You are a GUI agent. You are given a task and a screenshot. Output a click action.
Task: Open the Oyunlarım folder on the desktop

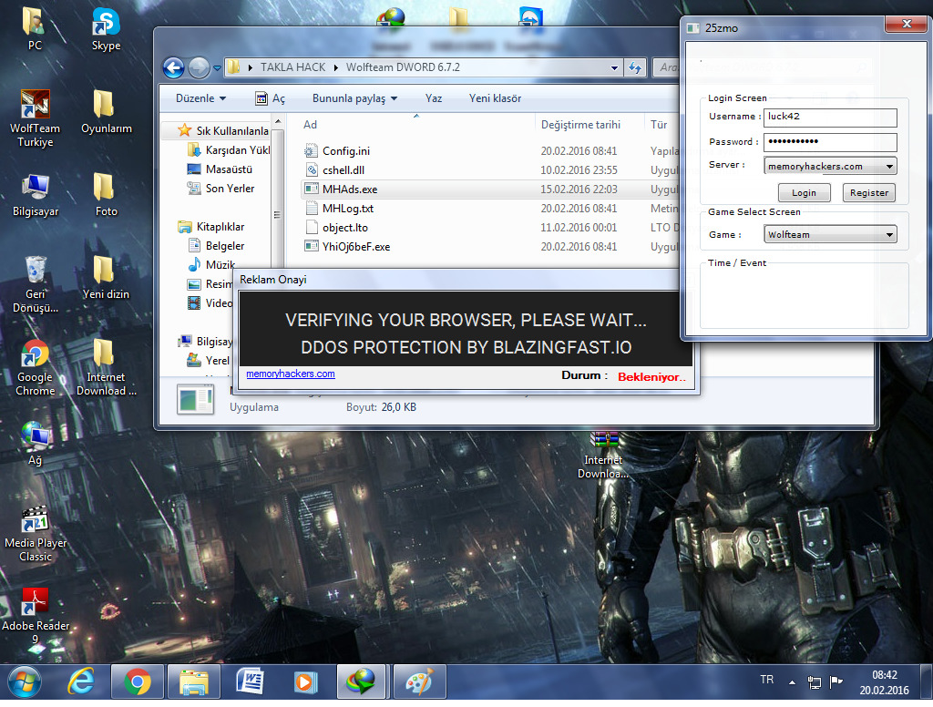pyautogui.click(x=106, y=111)
